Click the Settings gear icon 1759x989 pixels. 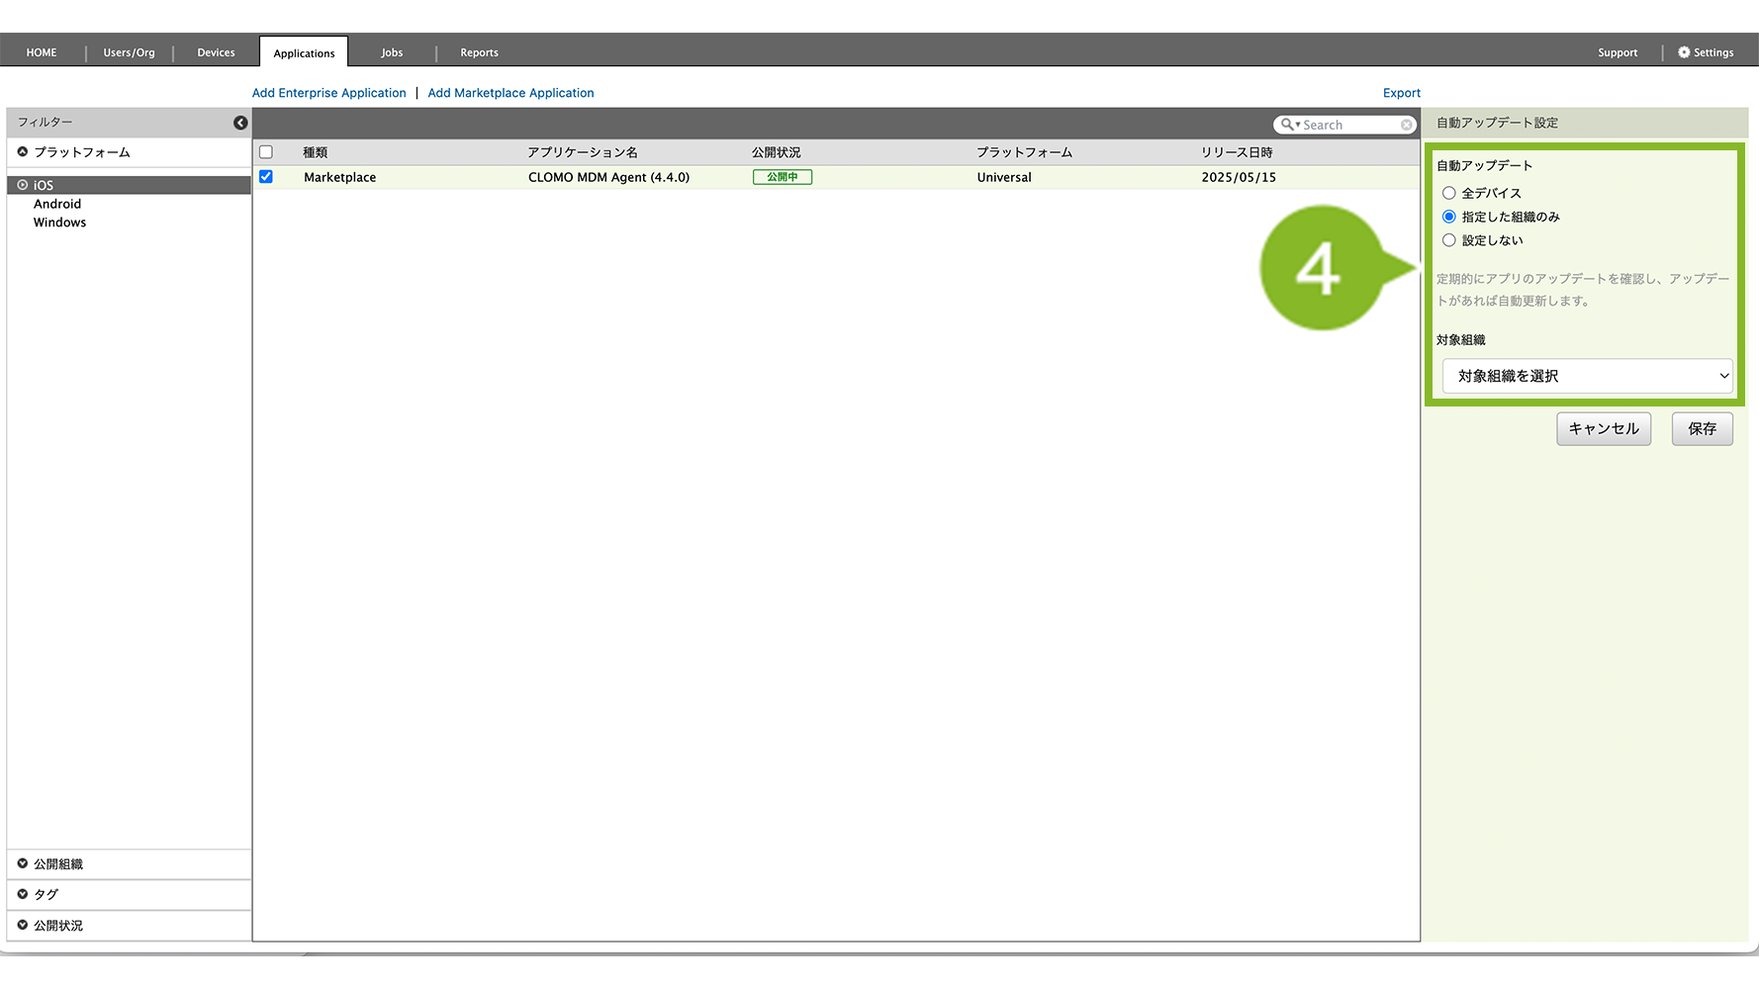(x=1684, y=52)
